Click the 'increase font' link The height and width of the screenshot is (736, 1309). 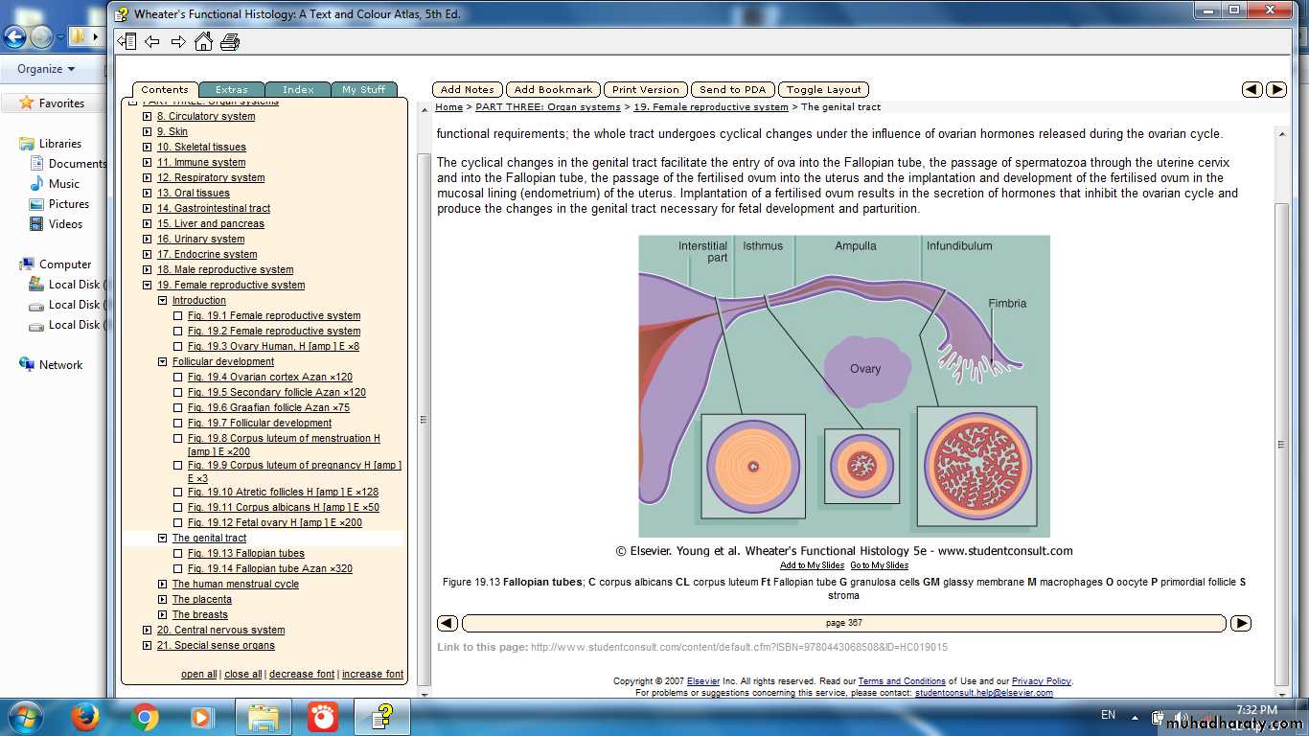(373, 675)
